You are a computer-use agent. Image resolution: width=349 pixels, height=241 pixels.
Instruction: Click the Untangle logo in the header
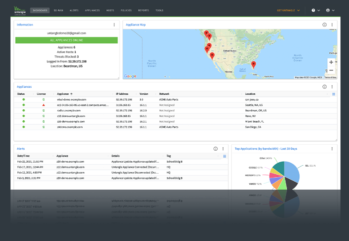[20, 10]
